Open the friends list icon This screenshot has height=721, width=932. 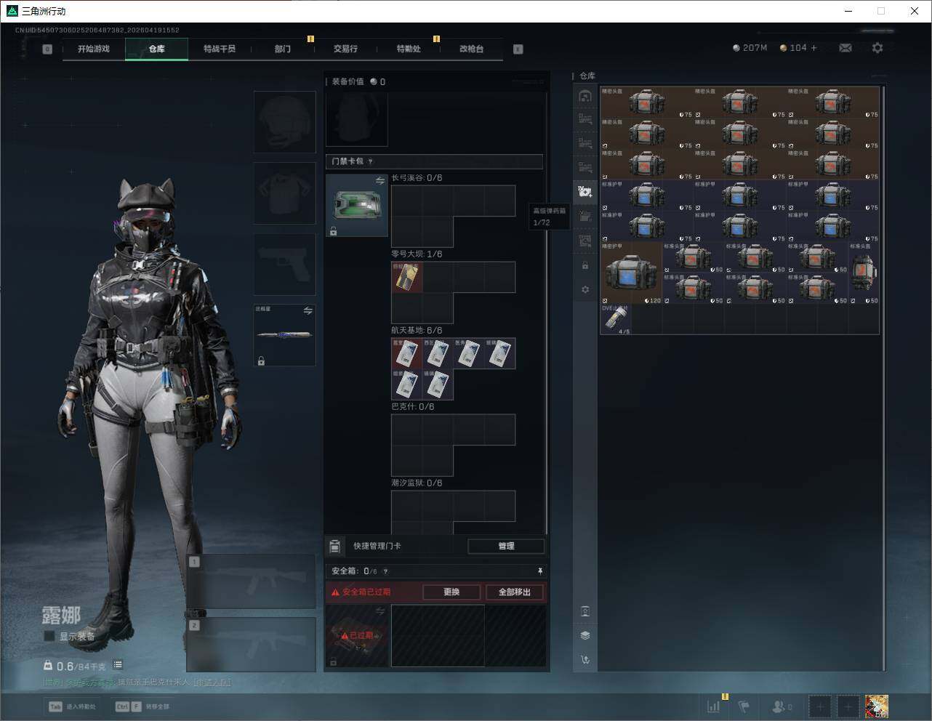click(778, 706)
